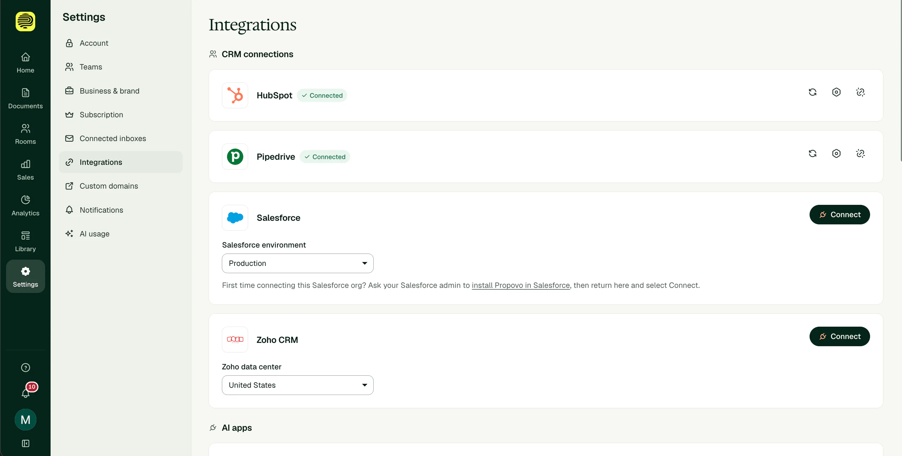Open the user avatar M menu
Viewport: 902px width, 456px height.
[25, 420]
